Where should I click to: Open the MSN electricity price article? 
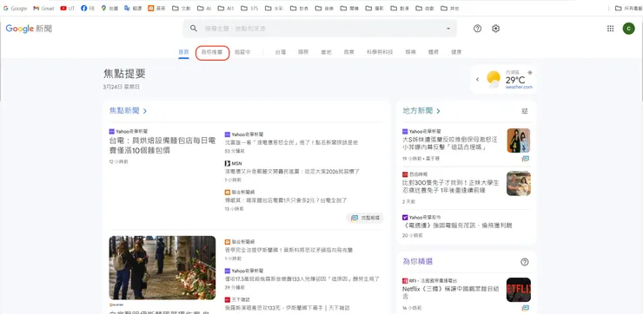292,172
